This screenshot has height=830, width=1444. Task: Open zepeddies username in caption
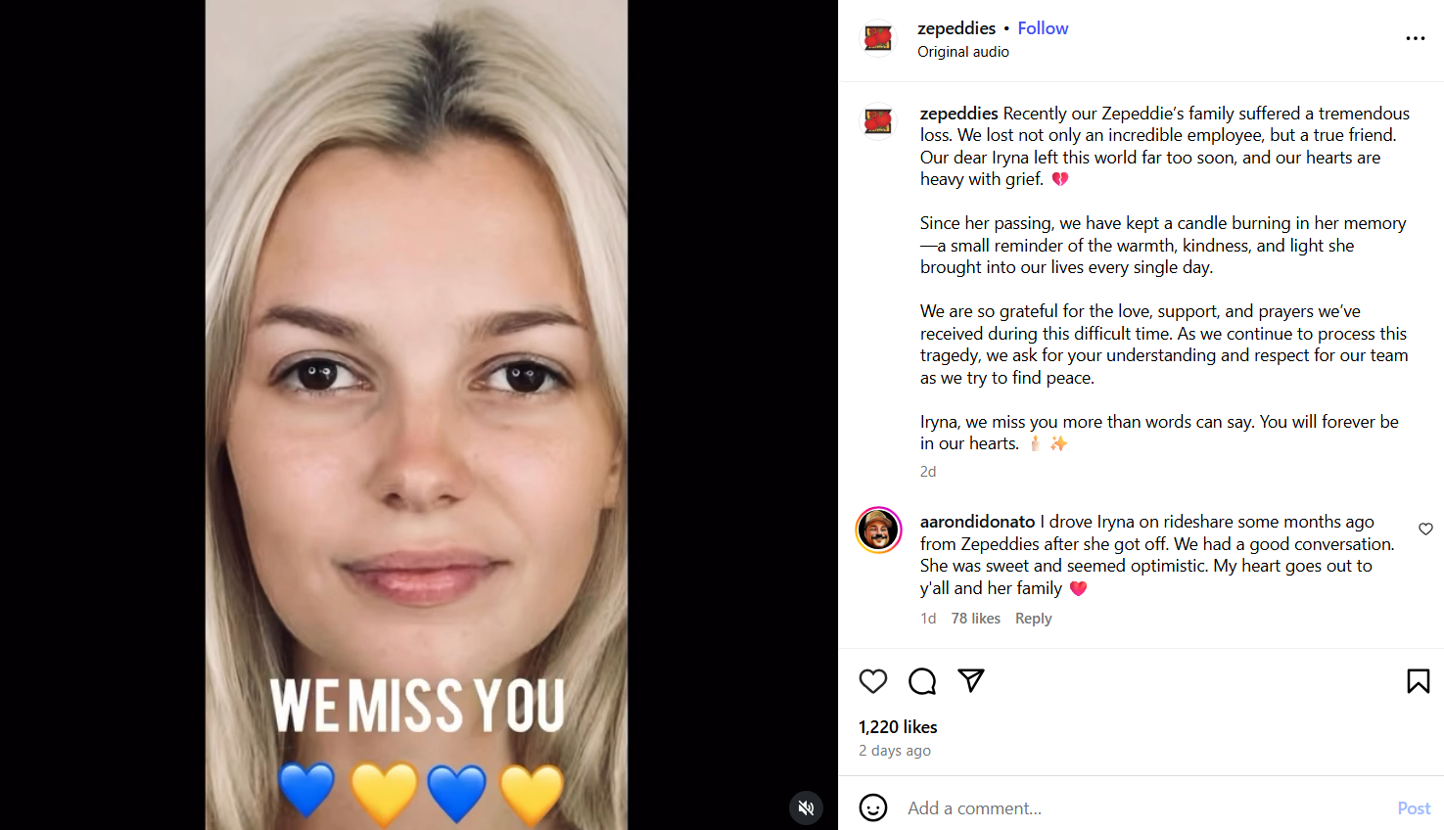(x=958, y=114)
